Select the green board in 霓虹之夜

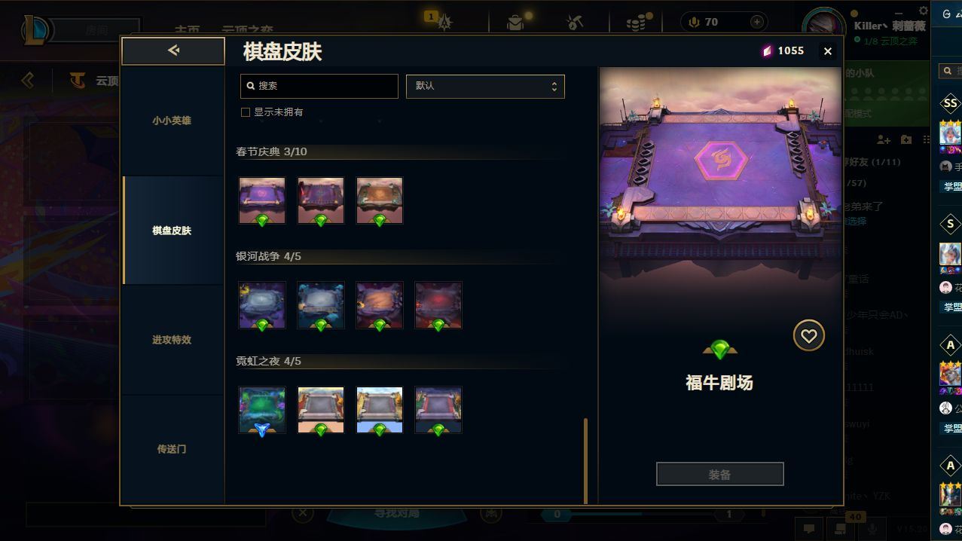[x=262, y=410]
